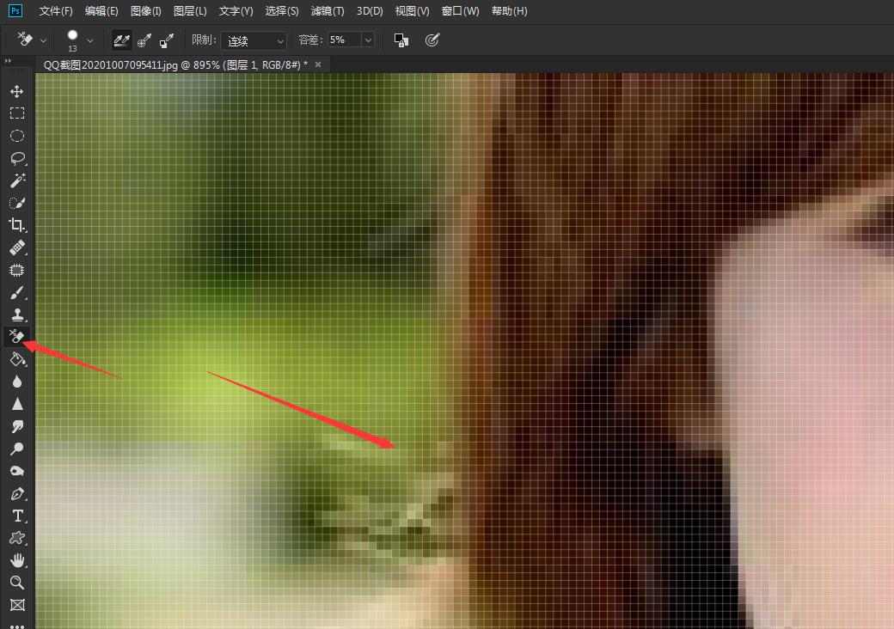This screenshot has height=629, width=894.
Task: Select the Pen tool
Action: [17, 493]
